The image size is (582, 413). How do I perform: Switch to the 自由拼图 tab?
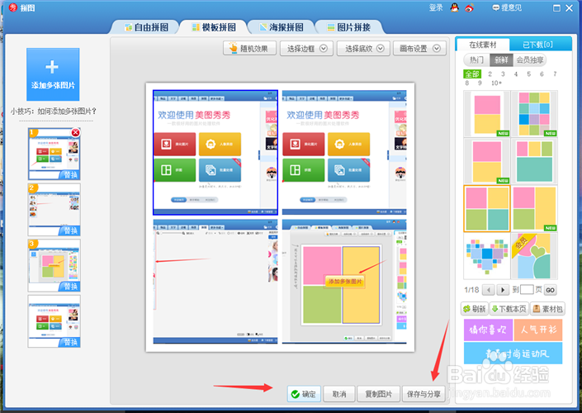(147, 27)
